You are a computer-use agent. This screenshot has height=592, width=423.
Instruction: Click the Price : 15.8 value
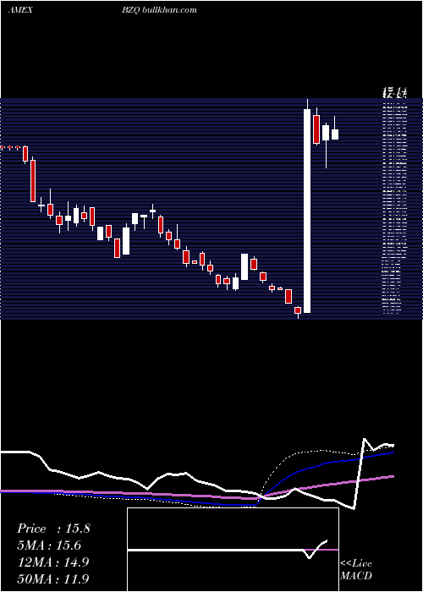point(53,529)
